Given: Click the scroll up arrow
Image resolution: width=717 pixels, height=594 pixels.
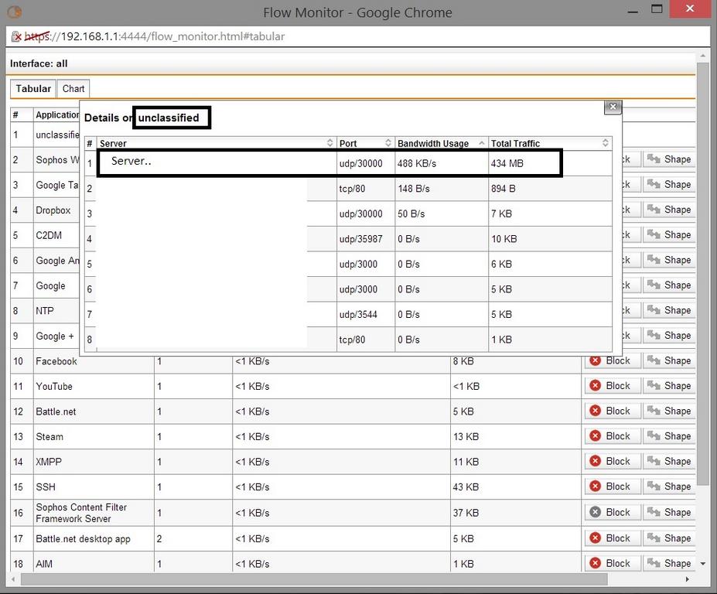Looking at the screenshot, I should pyautogui.click(x=703, y=56).
